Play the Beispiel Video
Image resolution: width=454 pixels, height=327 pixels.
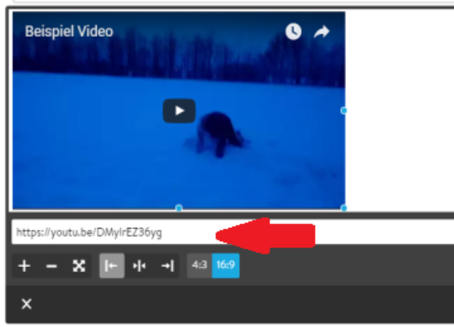coord(179,111)
